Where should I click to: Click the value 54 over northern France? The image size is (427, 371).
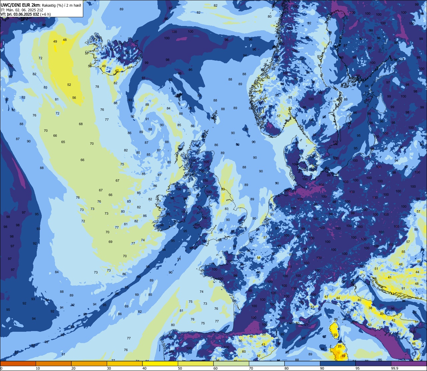259,258
